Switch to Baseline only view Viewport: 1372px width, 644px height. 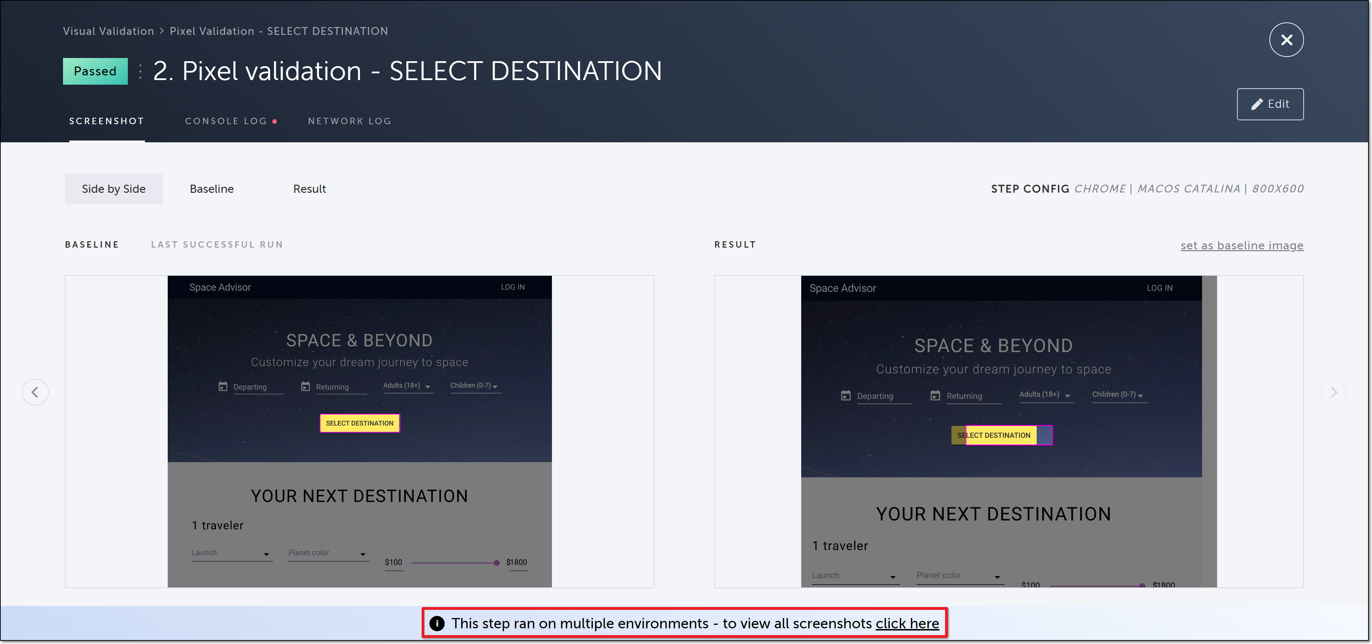tap(212, 189)
